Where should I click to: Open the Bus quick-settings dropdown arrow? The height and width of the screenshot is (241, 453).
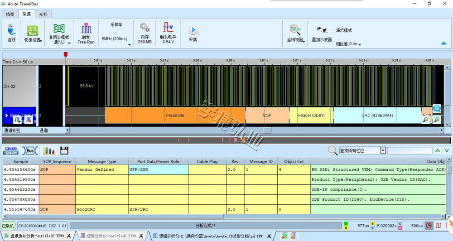pyautogui.click(x=41, y=40)
